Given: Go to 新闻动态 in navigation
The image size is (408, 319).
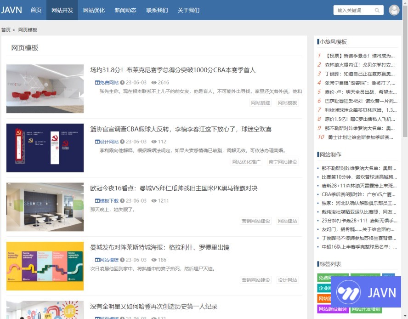Looking at the screenshot, I should (125, 10).
